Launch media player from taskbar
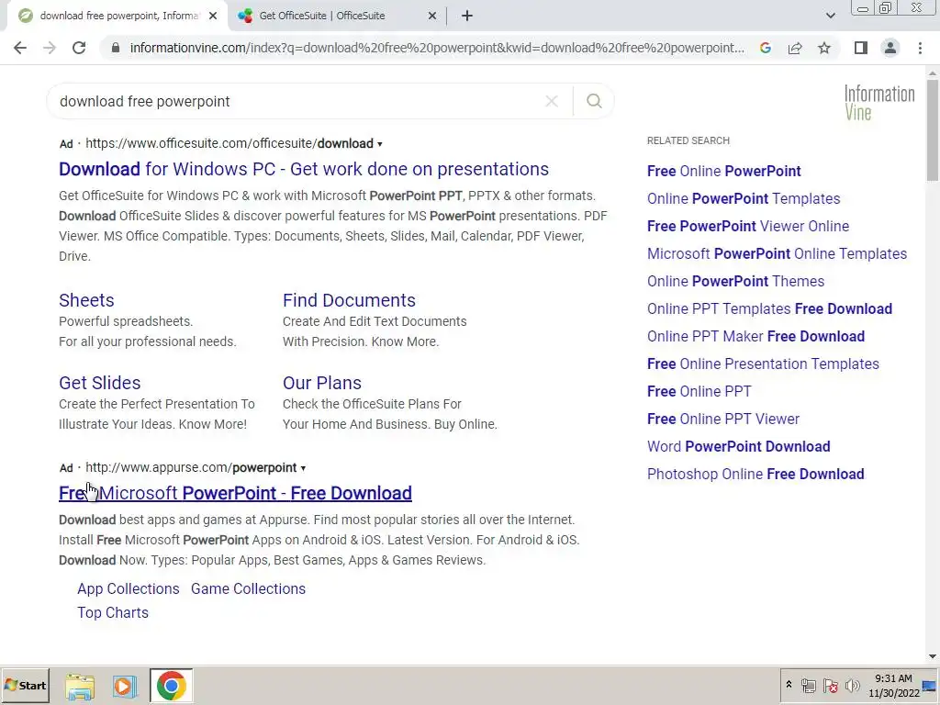 pos(125,686)
